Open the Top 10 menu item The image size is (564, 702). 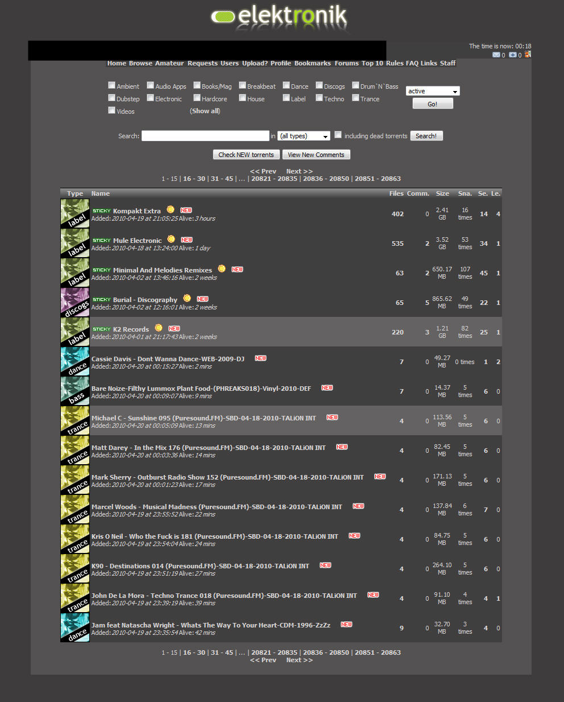(372, 63)
